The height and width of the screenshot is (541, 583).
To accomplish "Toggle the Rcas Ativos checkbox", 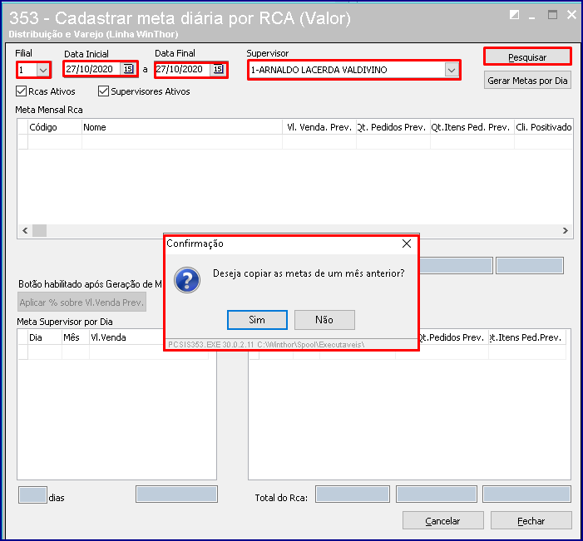I will tap(22, 91).
